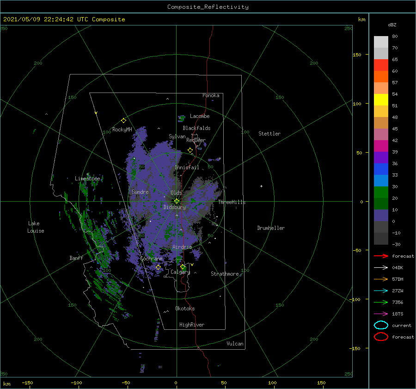Click the 18TS legend label
The width and height of the screenshot is (416, 389).
398,314
